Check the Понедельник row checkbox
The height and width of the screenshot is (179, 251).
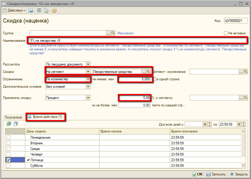[8, 138]
